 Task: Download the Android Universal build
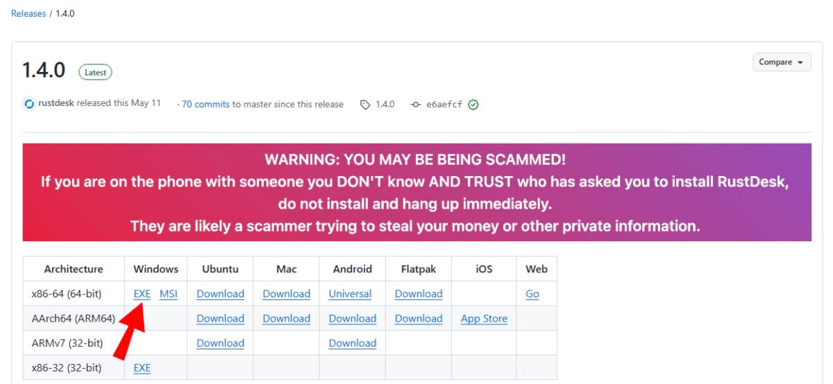(x=350, y=294)
